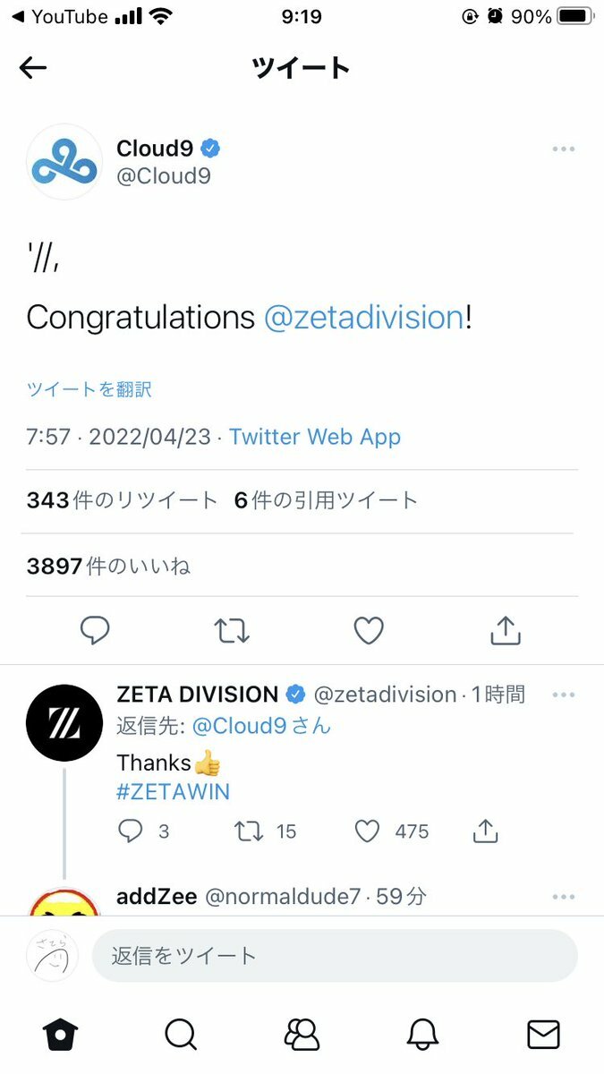604x1074 pixels.
Task: Tap ツイートを翻訳 to translate tweet
Action: (x=89, y=389)
